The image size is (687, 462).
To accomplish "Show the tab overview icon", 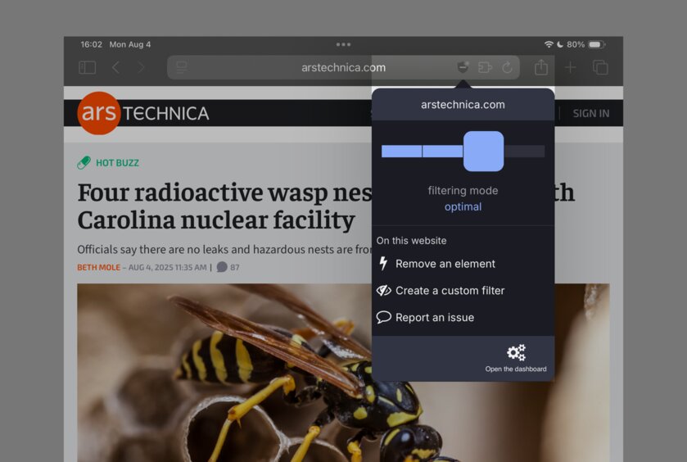I will click(600, 67).
